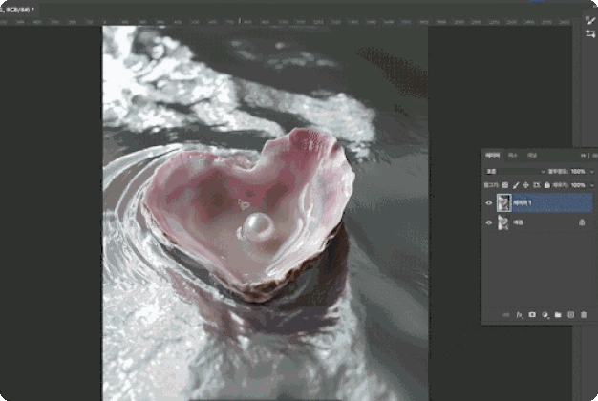598x401 pixels.
Task: Hide the Background layer via eye icon
Action: (x=489, y=222)
